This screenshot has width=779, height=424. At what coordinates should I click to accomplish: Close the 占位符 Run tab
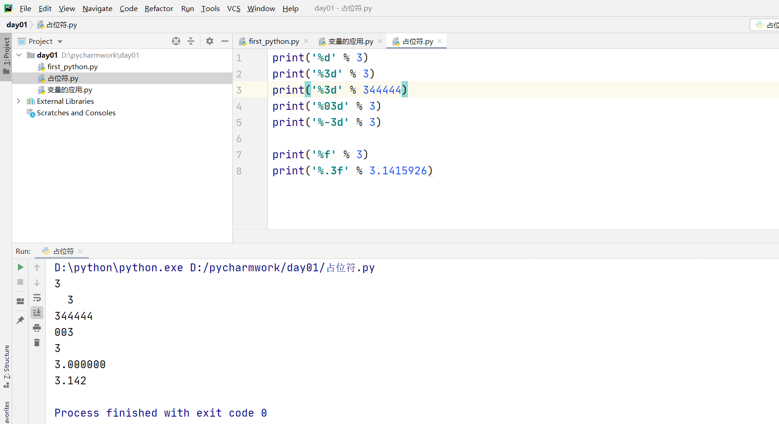pyautogui.click(x=80, y=251)
